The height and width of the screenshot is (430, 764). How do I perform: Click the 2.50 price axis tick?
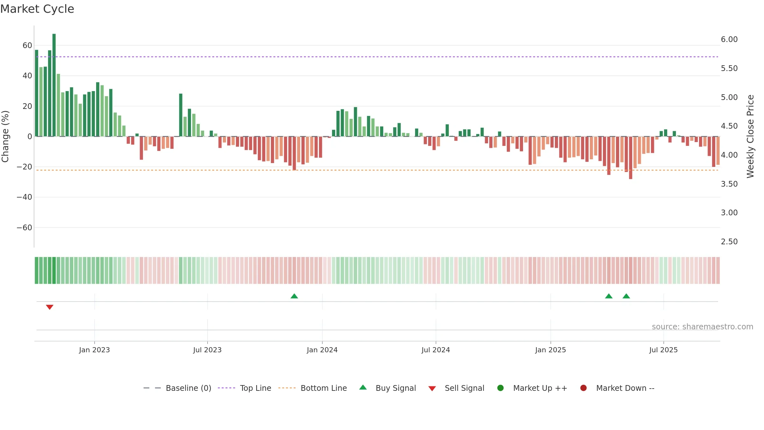click(x=729, y=242)
